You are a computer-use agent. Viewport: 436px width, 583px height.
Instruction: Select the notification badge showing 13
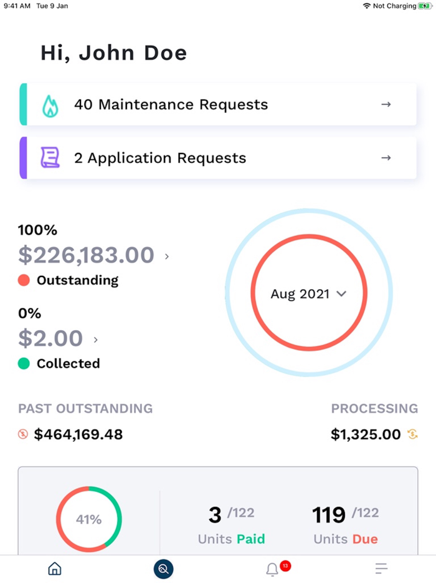[x=285, y=565]
